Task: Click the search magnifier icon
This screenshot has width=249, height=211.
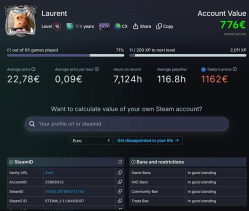Action: [32, 124]
